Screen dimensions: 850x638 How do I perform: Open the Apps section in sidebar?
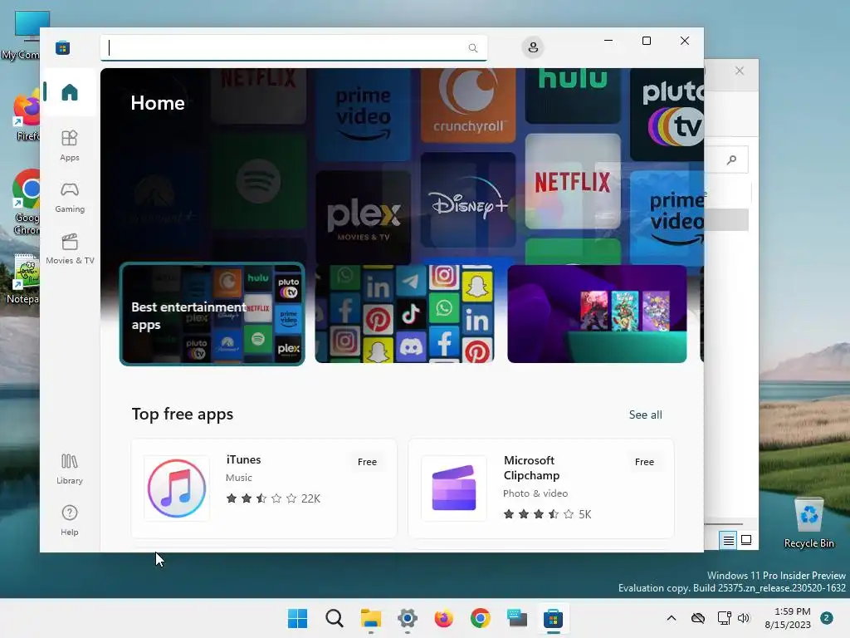click(70, 146)
